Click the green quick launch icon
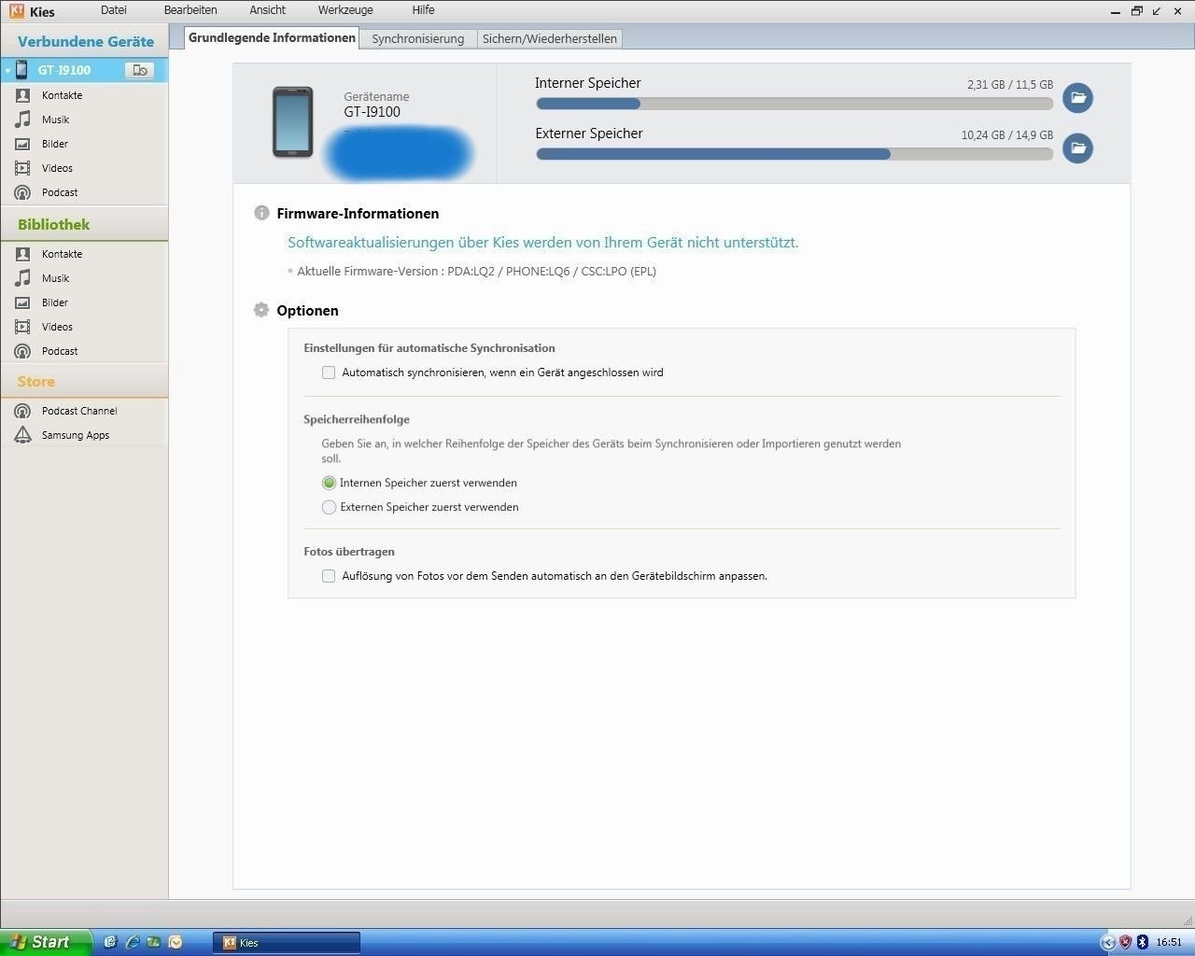 (153, 942)
